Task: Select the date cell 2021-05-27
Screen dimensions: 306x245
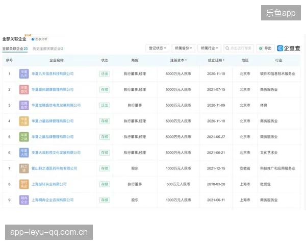Action: (x=216, y=137)
